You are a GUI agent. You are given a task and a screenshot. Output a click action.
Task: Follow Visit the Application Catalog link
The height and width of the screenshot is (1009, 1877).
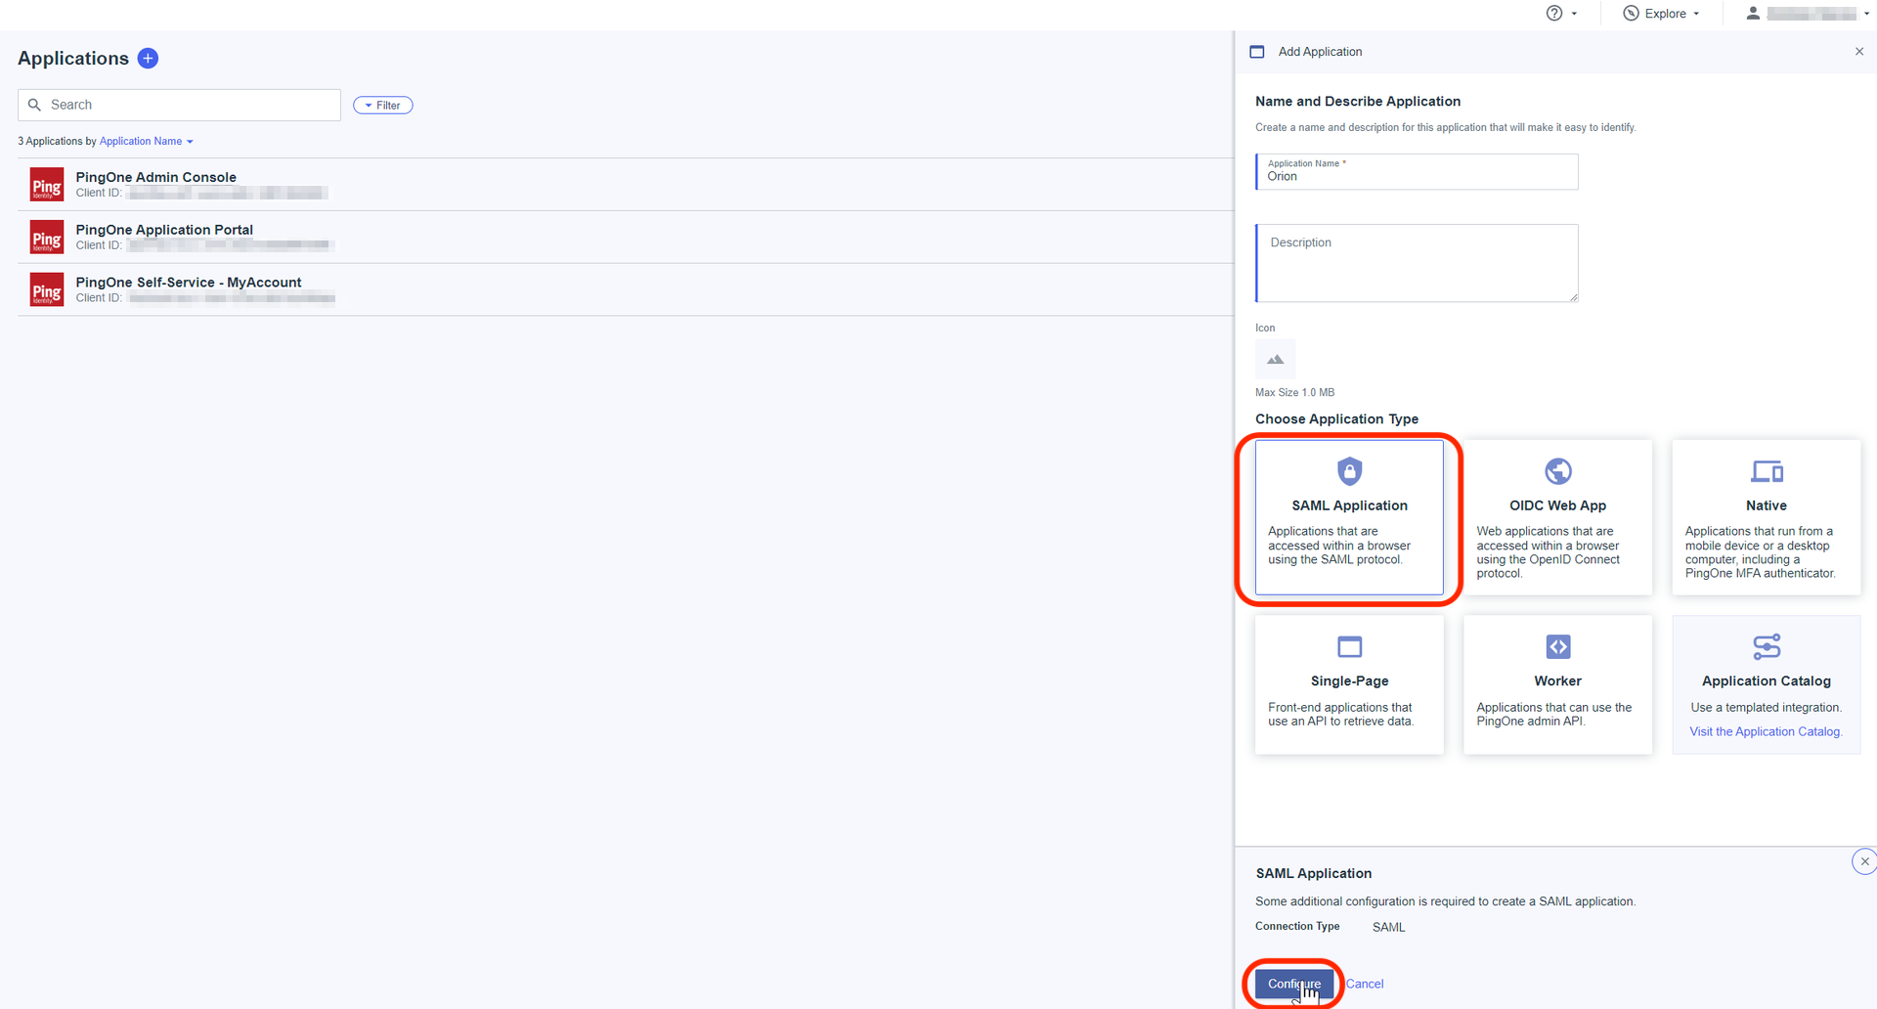1766,732
